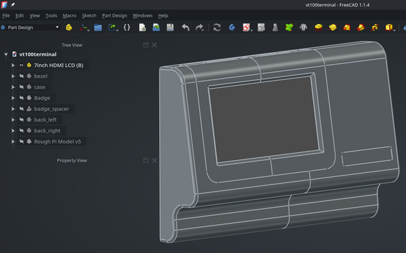Click the datum coordinate axes icon
This screenshot has height=253, width=406.
(84, 27)
